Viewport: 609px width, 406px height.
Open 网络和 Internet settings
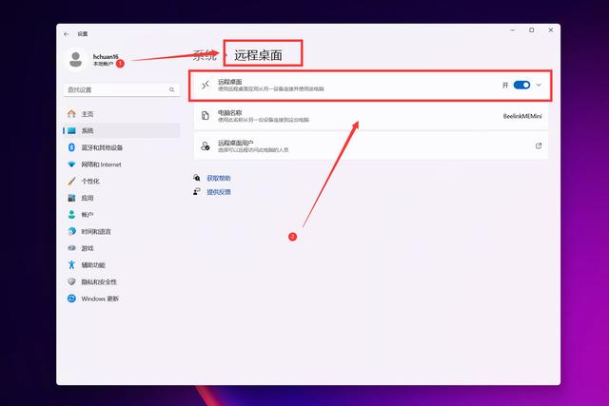[x=121, y=164]
